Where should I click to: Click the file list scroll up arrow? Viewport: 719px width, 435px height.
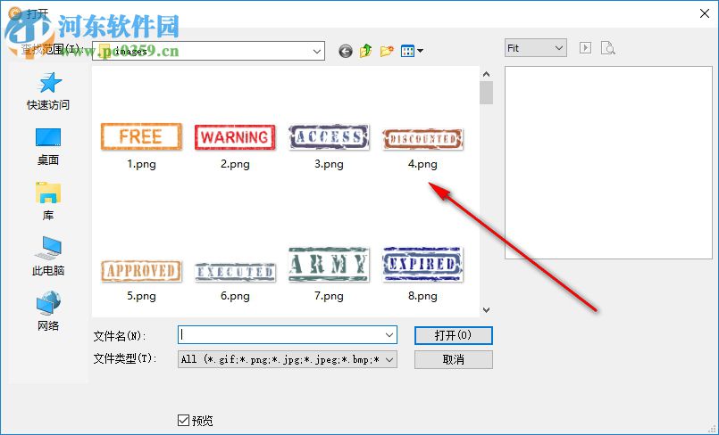click(x=487, y=74)
